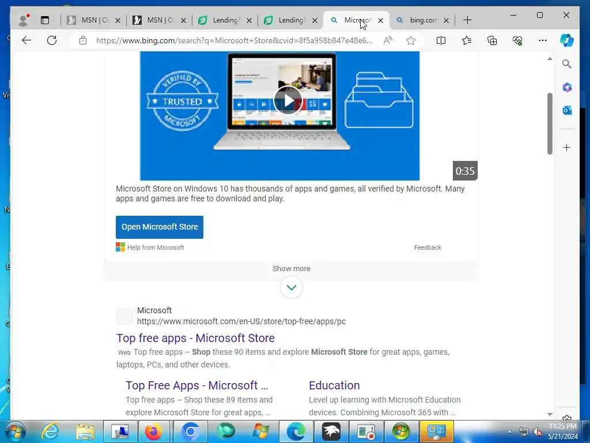Open Settings and more menu
Image resolution: width=590 pixels, height=443 pixels.
[x=543, y=40]
